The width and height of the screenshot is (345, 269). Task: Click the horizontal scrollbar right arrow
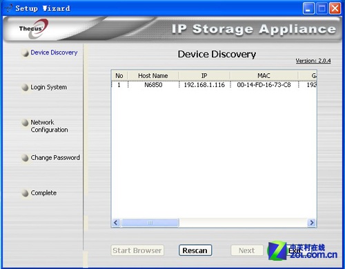point(312,223)
